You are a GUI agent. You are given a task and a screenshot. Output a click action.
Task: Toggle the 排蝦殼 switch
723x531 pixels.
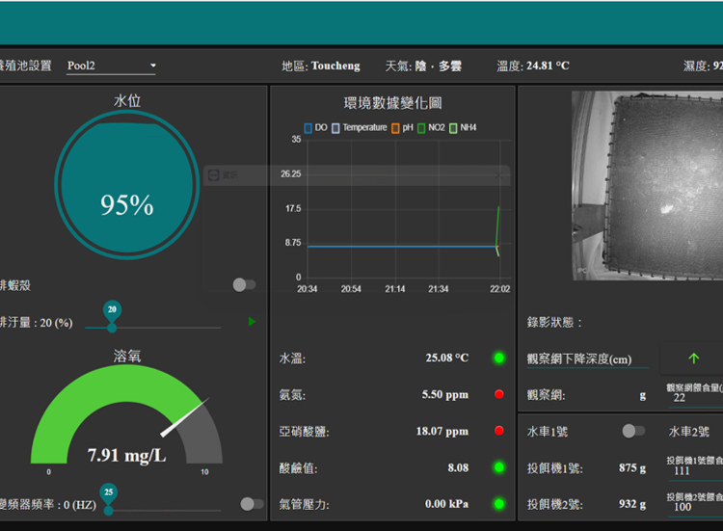point(244,284)
